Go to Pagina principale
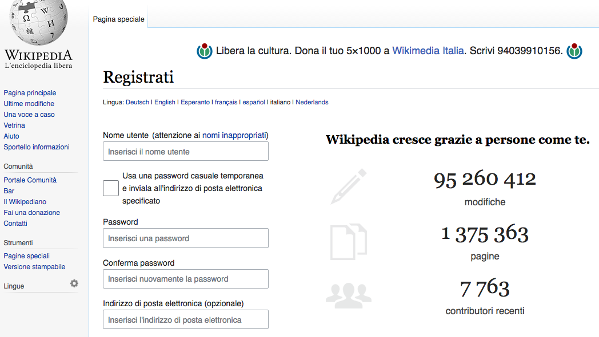Screen dimensions: 599x337 coord(30,92)
